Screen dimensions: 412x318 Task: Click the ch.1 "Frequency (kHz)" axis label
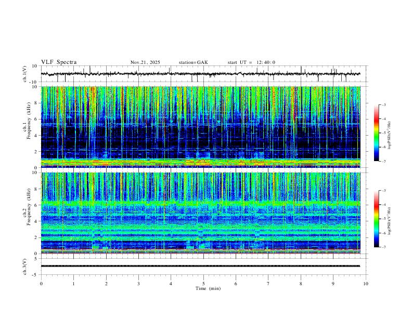click(x=29, y=120)
